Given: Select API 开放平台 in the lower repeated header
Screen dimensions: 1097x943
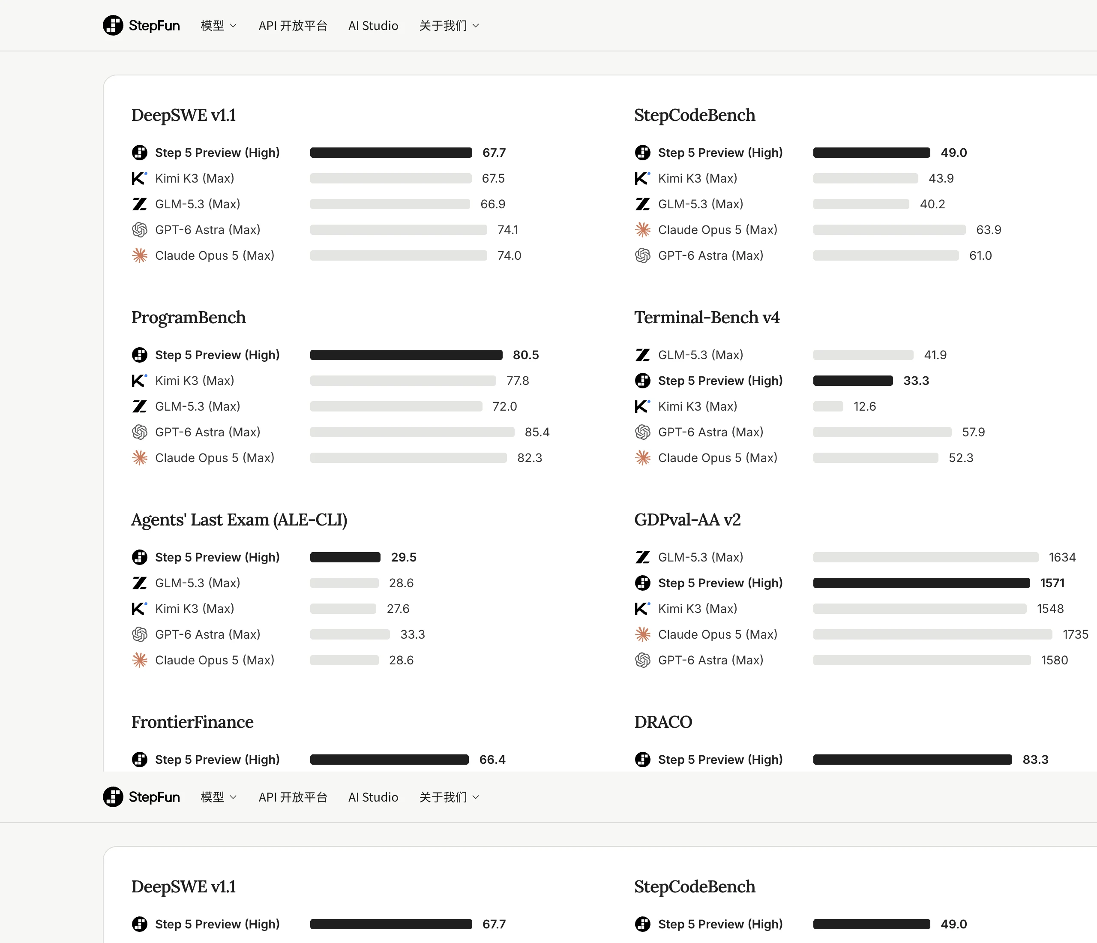Looking at the screenshot, I should point(293,797).
